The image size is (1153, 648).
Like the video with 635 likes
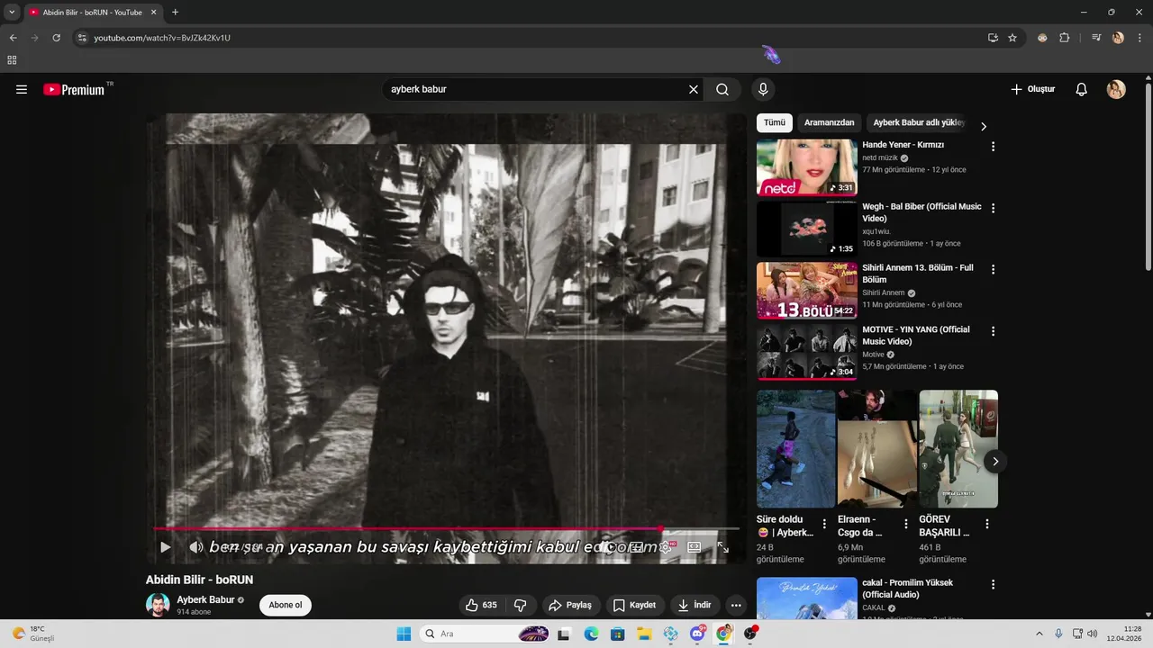(x=481, y=605)
